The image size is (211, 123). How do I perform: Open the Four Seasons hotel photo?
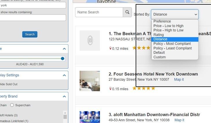(x=90, y=81)
